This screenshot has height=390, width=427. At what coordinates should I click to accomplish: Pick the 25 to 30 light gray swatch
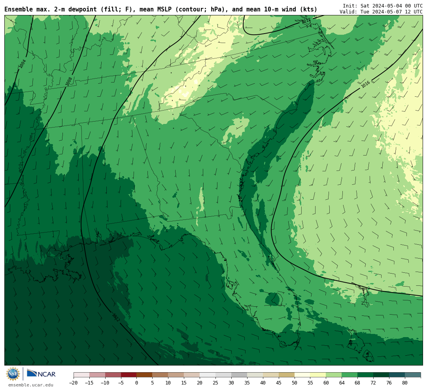(223, 375)
